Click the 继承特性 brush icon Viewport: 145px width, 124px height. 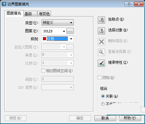click(101, 63)
